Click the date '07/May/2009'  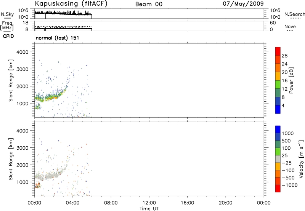point(243,4)
